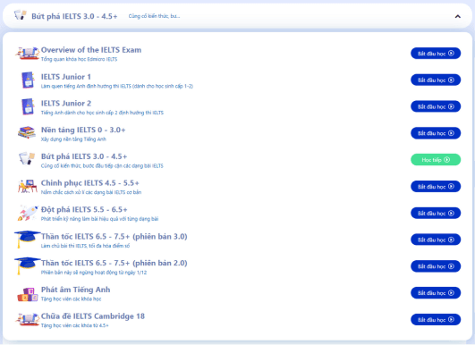Collapse the Bứt phá IELTS 3.0 - 4.5+ dropdown chevron
This screenshot has height=345, width=475.
457,17
